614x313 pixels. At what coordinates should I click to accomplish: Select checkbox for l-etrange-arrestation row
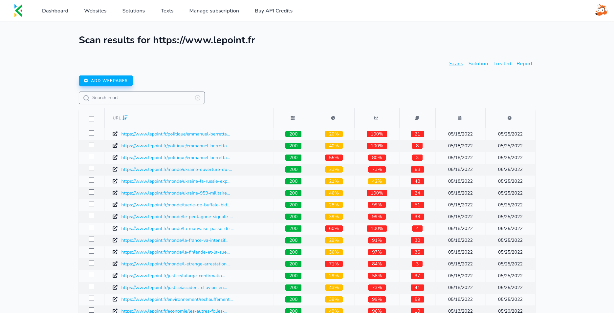(x=92, y=263)
